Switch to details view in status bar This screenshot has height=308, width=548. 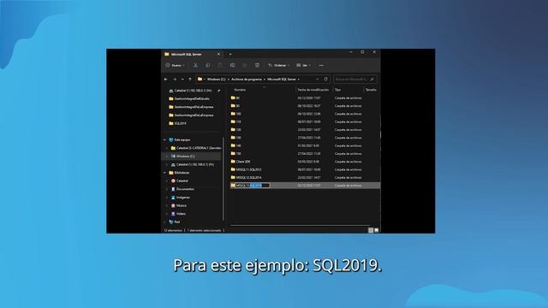click(x=371, y=230)
